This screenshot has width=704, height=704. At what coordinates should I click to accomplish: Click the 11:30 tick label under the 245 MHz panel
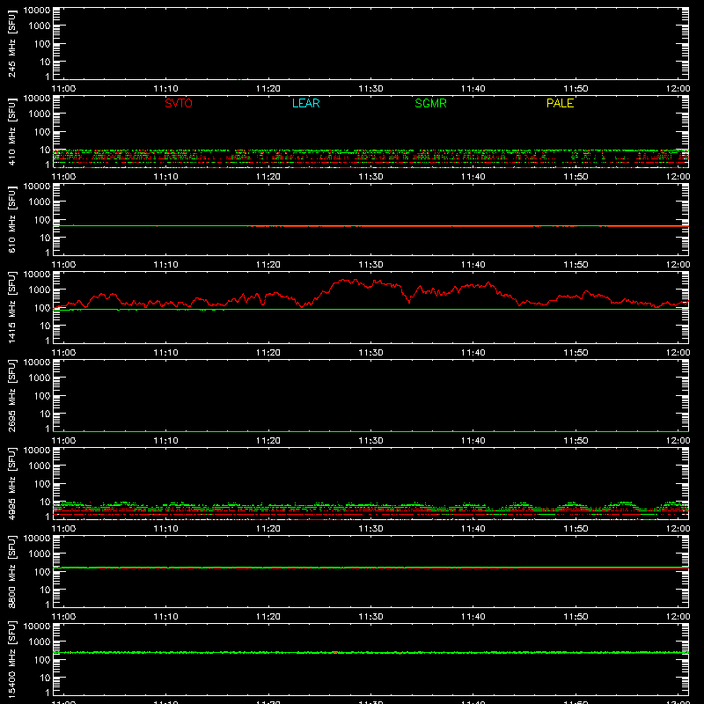click(370, 89)
